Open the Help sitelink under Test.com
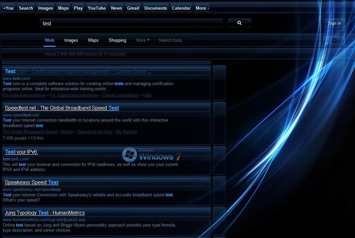This screenshot has width=355, height=238. pos(147,95)
